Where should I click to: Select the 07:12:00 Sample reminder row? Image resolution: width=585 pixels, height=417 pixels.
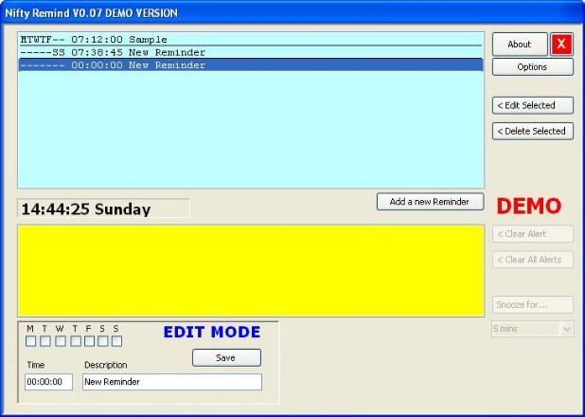[x=250, y=39]
